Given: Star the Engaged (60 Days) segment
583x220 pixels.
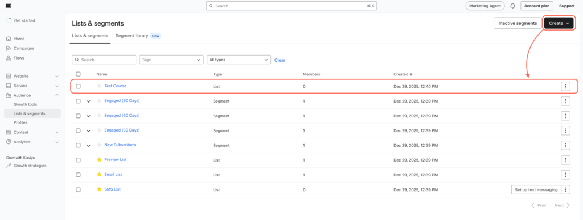Looking at the screenshot, I should (x=99, y=116).
